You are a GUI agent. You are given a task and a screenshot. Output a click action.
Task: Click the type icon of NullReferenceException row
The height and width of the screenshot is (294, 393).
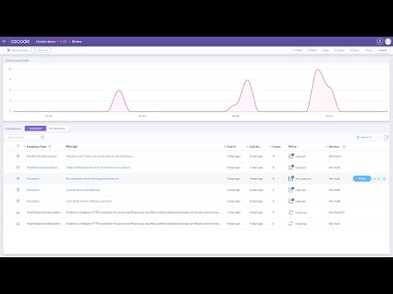coord(18,167)
